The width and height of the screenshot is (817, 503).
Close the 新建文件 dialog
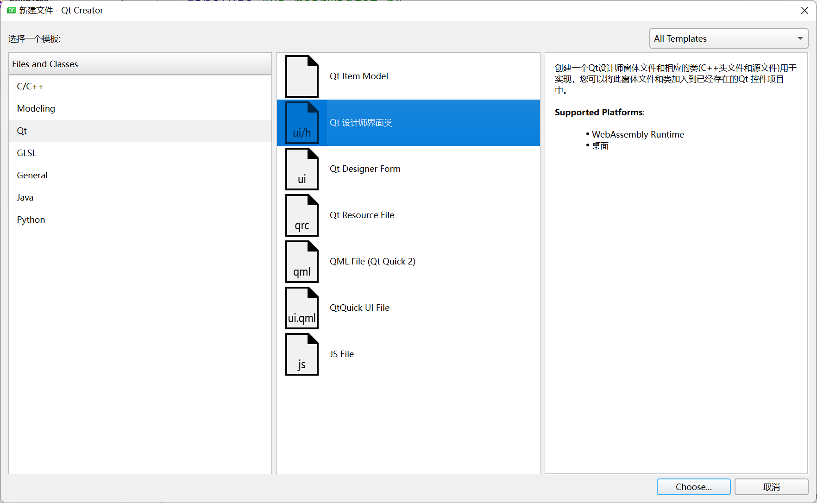click(804, 11)
